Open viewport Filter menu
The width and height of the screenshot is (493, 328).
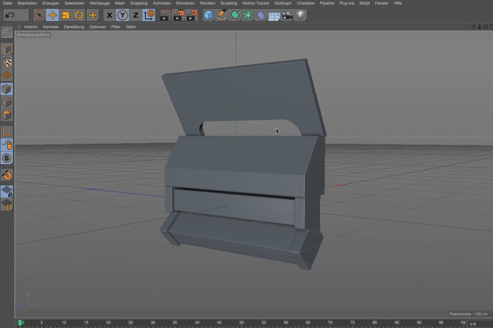point(116,27)
